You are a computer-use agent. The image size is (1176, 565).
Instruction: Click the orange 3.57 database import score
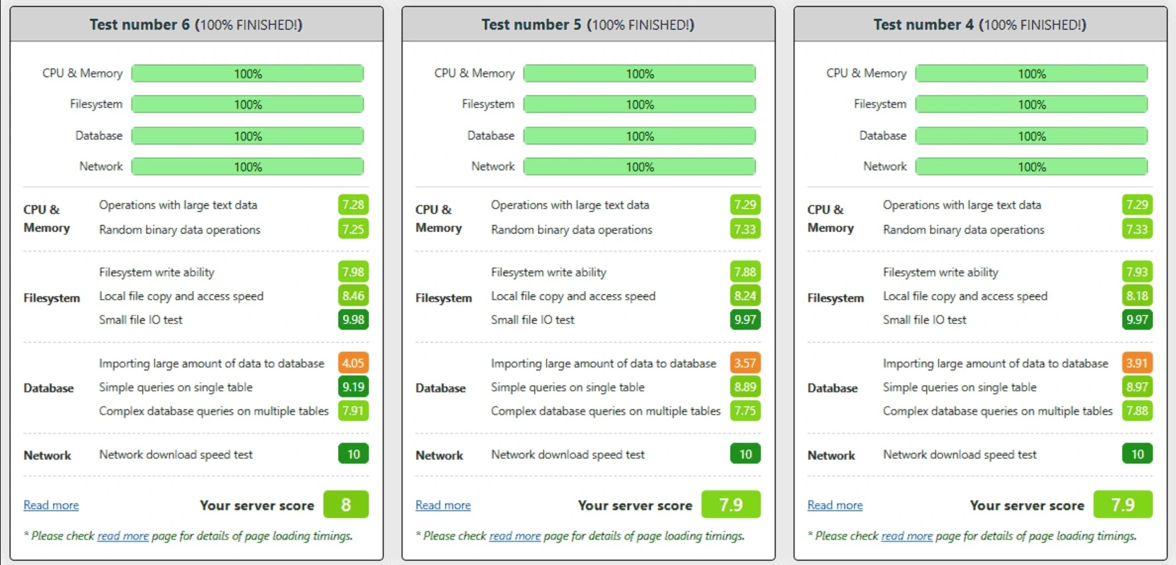(745, 363)
